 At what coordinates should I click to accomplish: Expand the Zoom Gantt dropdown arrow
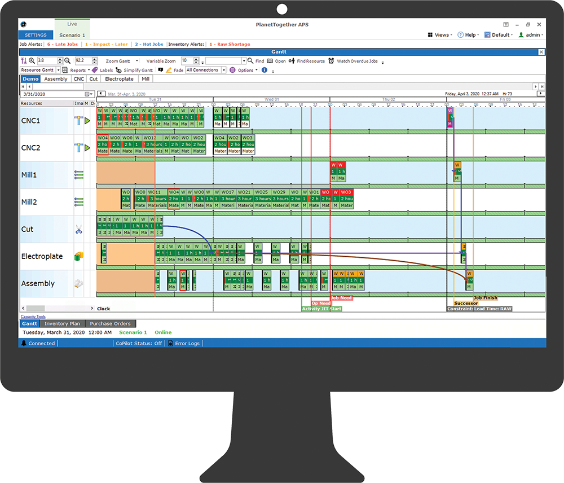point(136,61)
